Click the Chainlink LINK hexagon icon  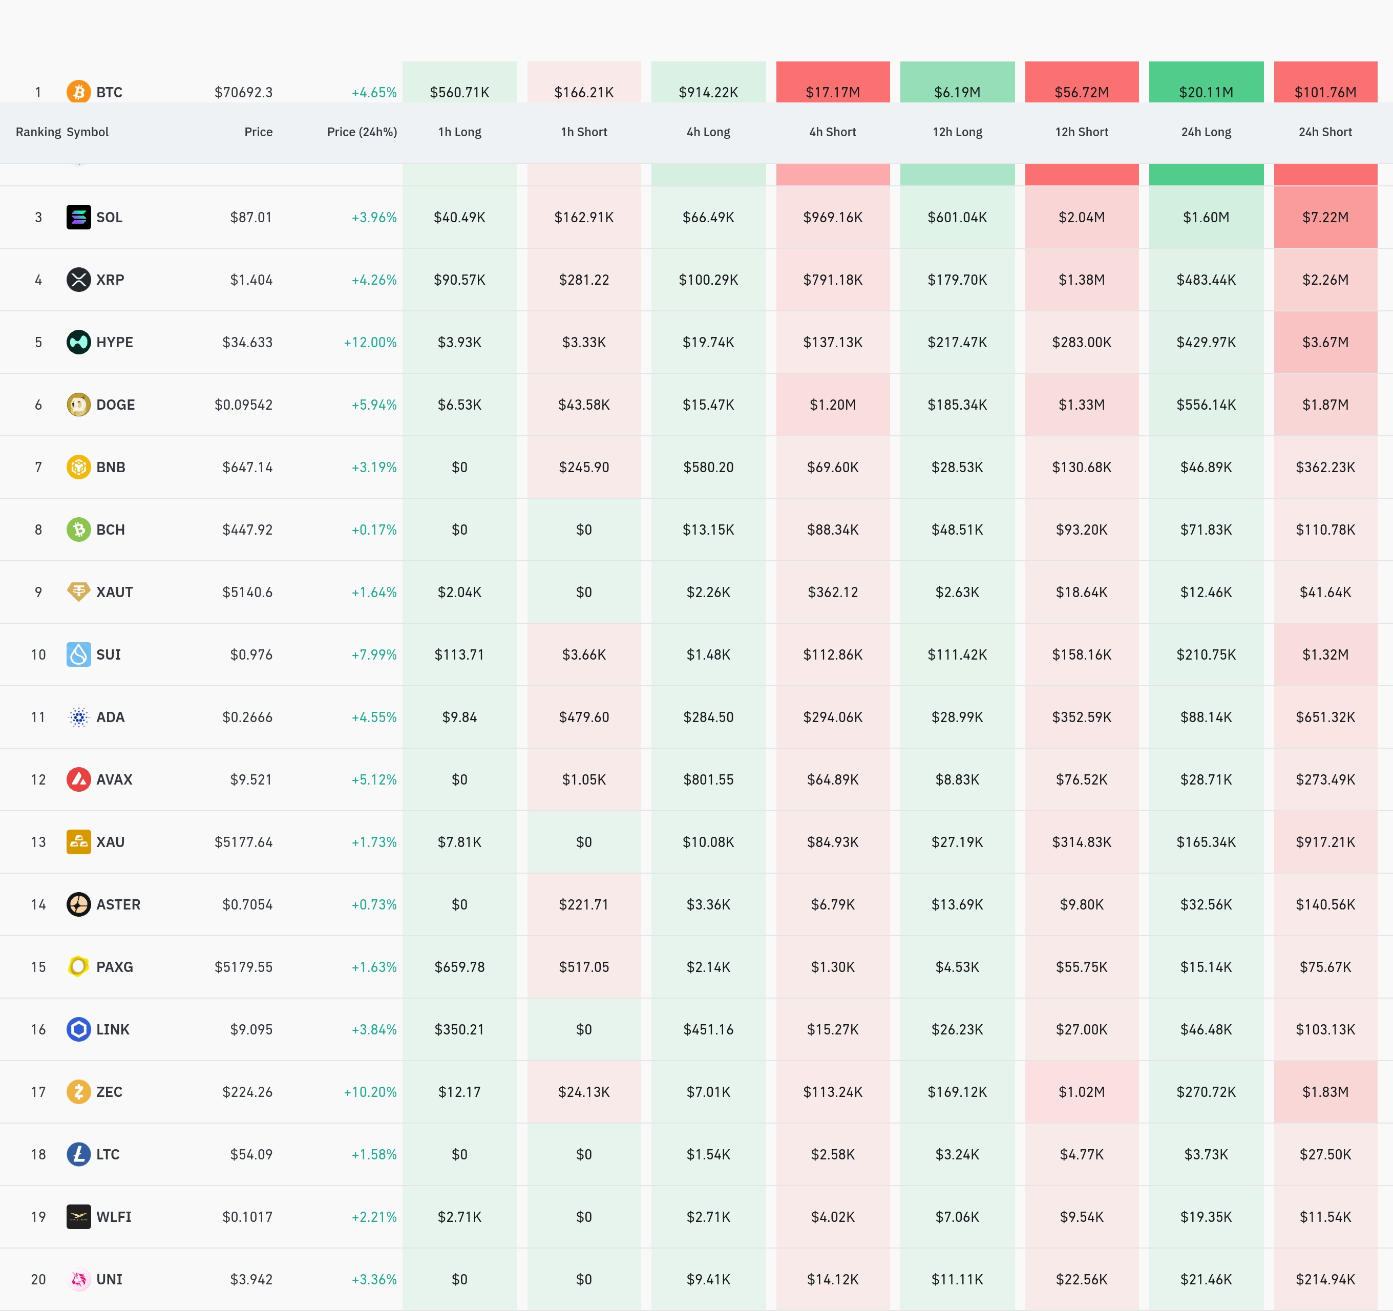tap(78, 1029)
